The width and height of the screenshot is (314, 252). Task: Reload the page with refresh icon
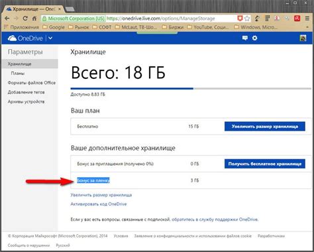(x=25, y=19)
